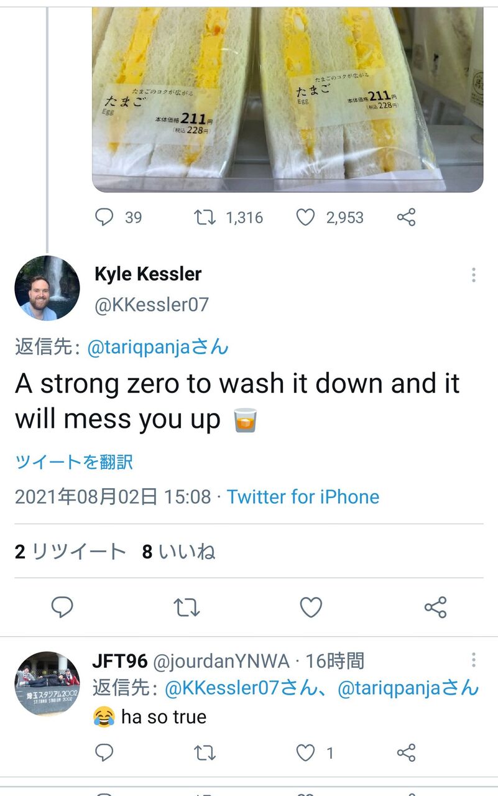The height and width of the screenshot is (796, 498).
Task: Share the egg sandwich tweet
Action: coord(406,217)
